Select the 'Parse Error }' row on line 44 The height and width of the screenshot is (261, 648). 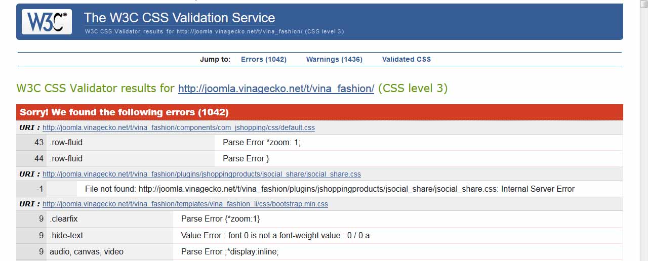pos(246,159)
